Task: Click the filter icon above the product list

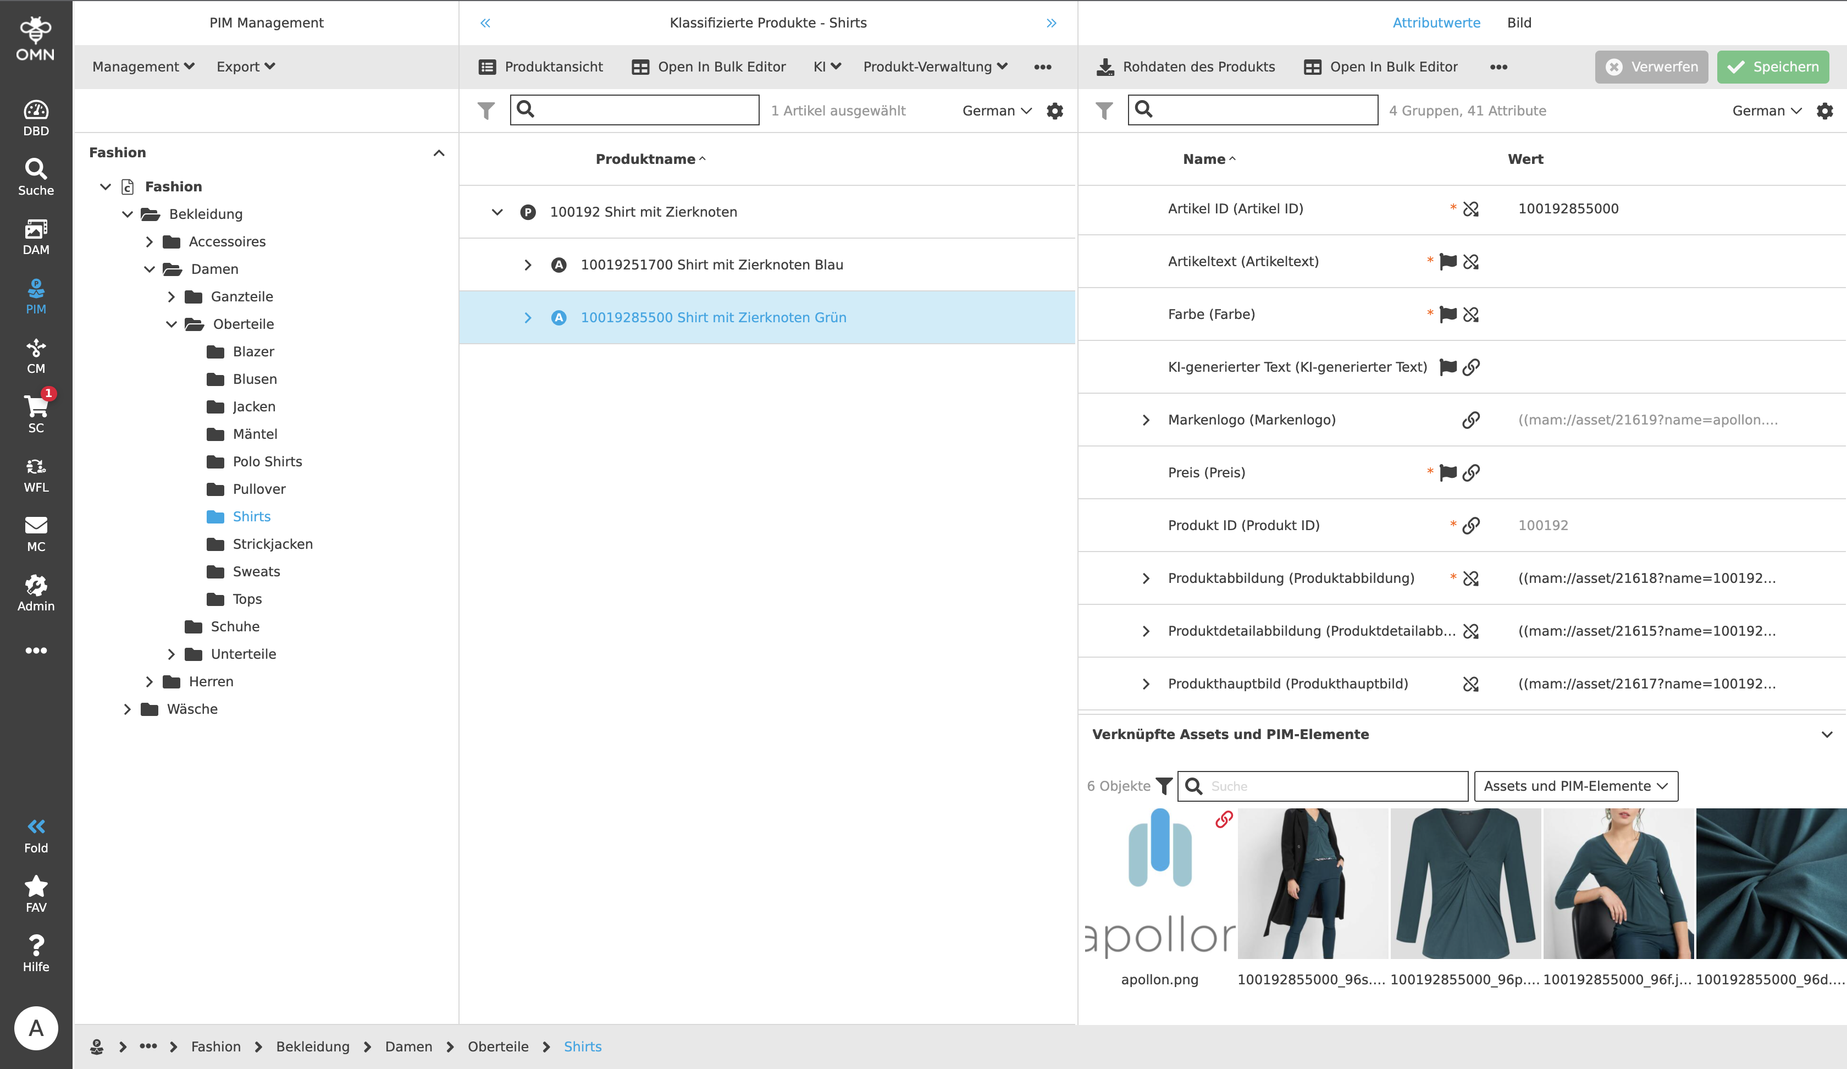Action: point(485,110)
